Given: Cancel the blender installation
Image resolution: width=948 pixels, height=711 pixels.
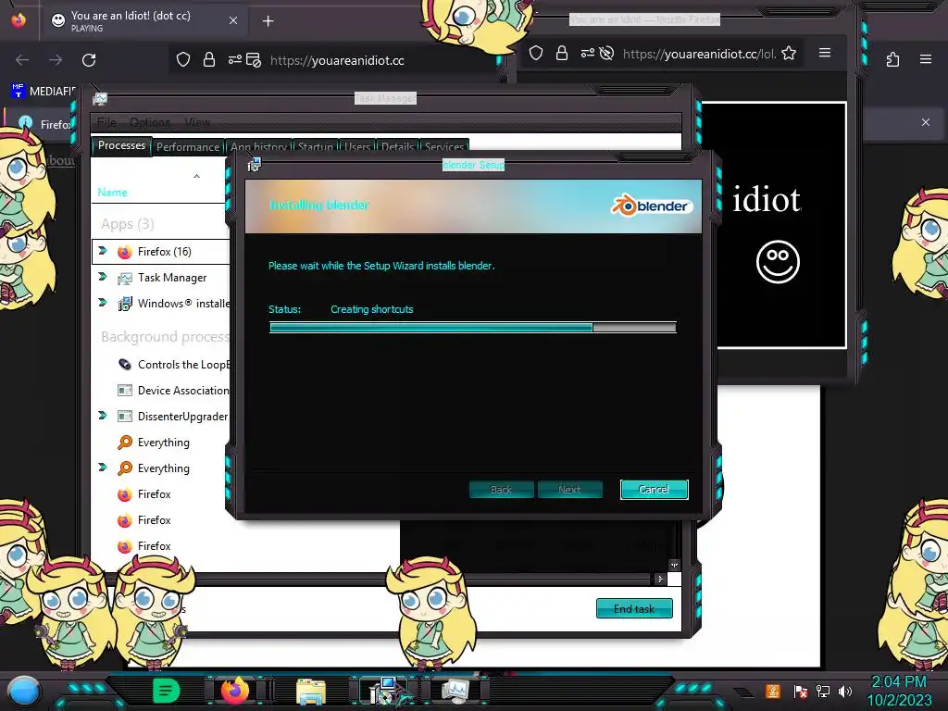Looking at the screenshot, I should pos(654,489).
